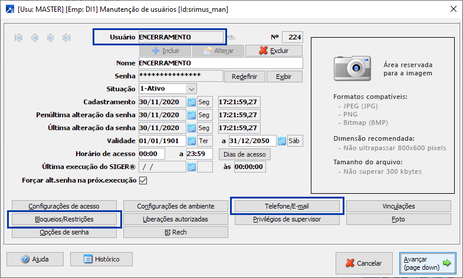Click Redefinir password button
The height and width of the screenshot is (278, 463).
click(245, 77)
